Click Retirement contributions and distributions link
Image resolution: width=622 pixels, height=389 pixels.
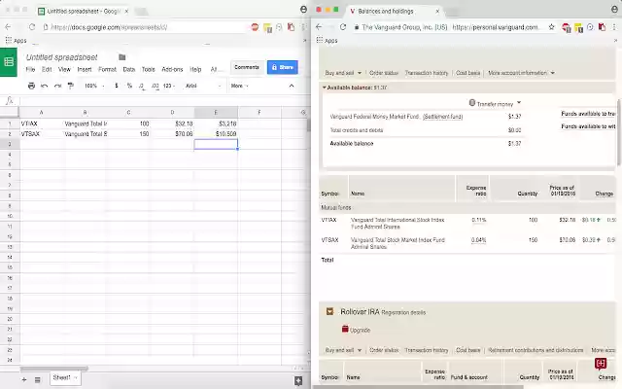(536, 350)
